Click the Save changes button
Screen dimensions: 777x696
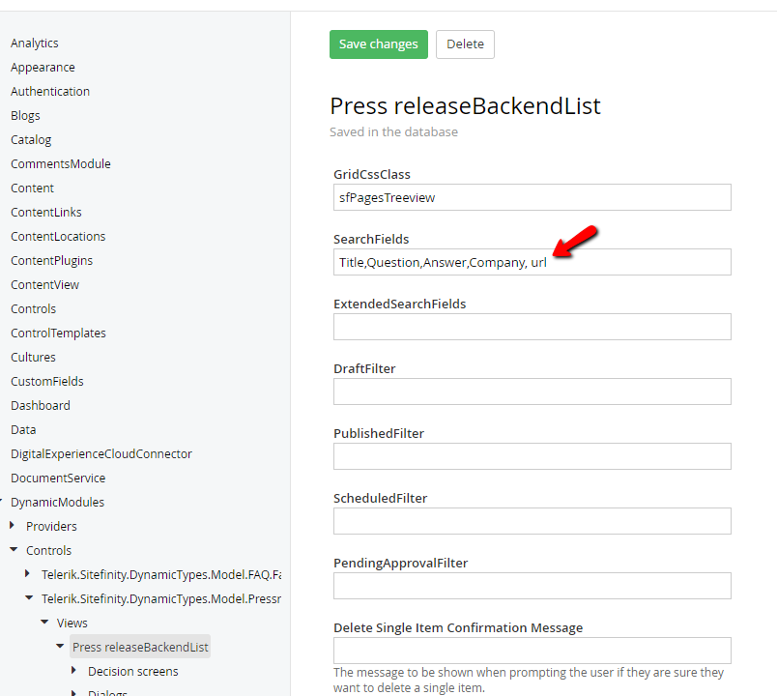[x=379, y=44]
